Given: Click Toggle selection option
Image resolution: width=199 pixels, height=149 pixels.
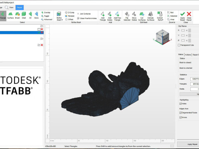Looking at the screenshot, I should pos(45,16).
